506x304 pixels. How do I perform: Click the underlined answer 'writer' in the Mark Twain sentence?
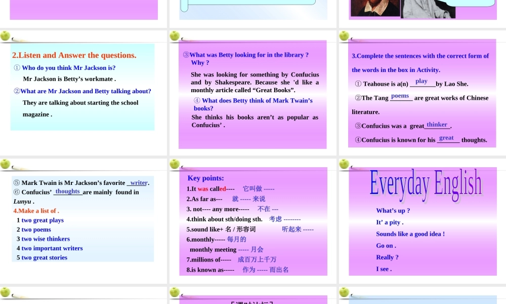(x=139, y=182)
